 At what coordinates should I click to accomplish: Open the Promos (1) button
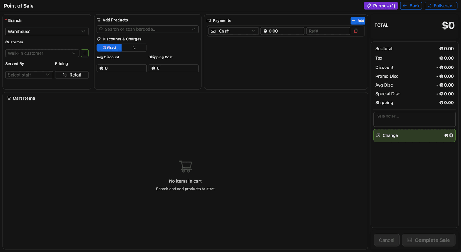pos(381,6)
